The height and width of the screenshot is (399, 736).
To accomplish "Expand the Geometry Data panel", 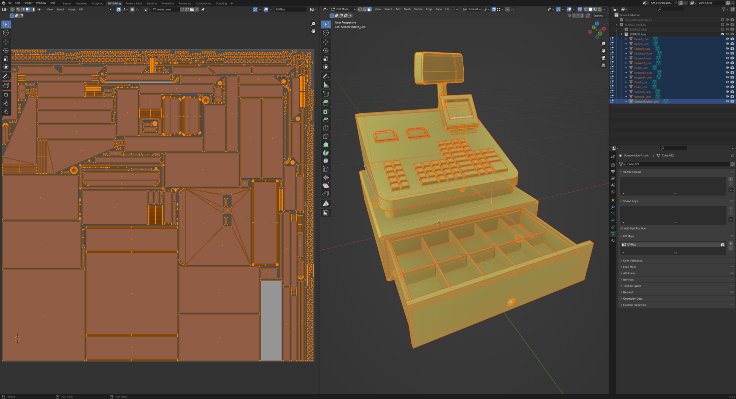I will 632,299.
